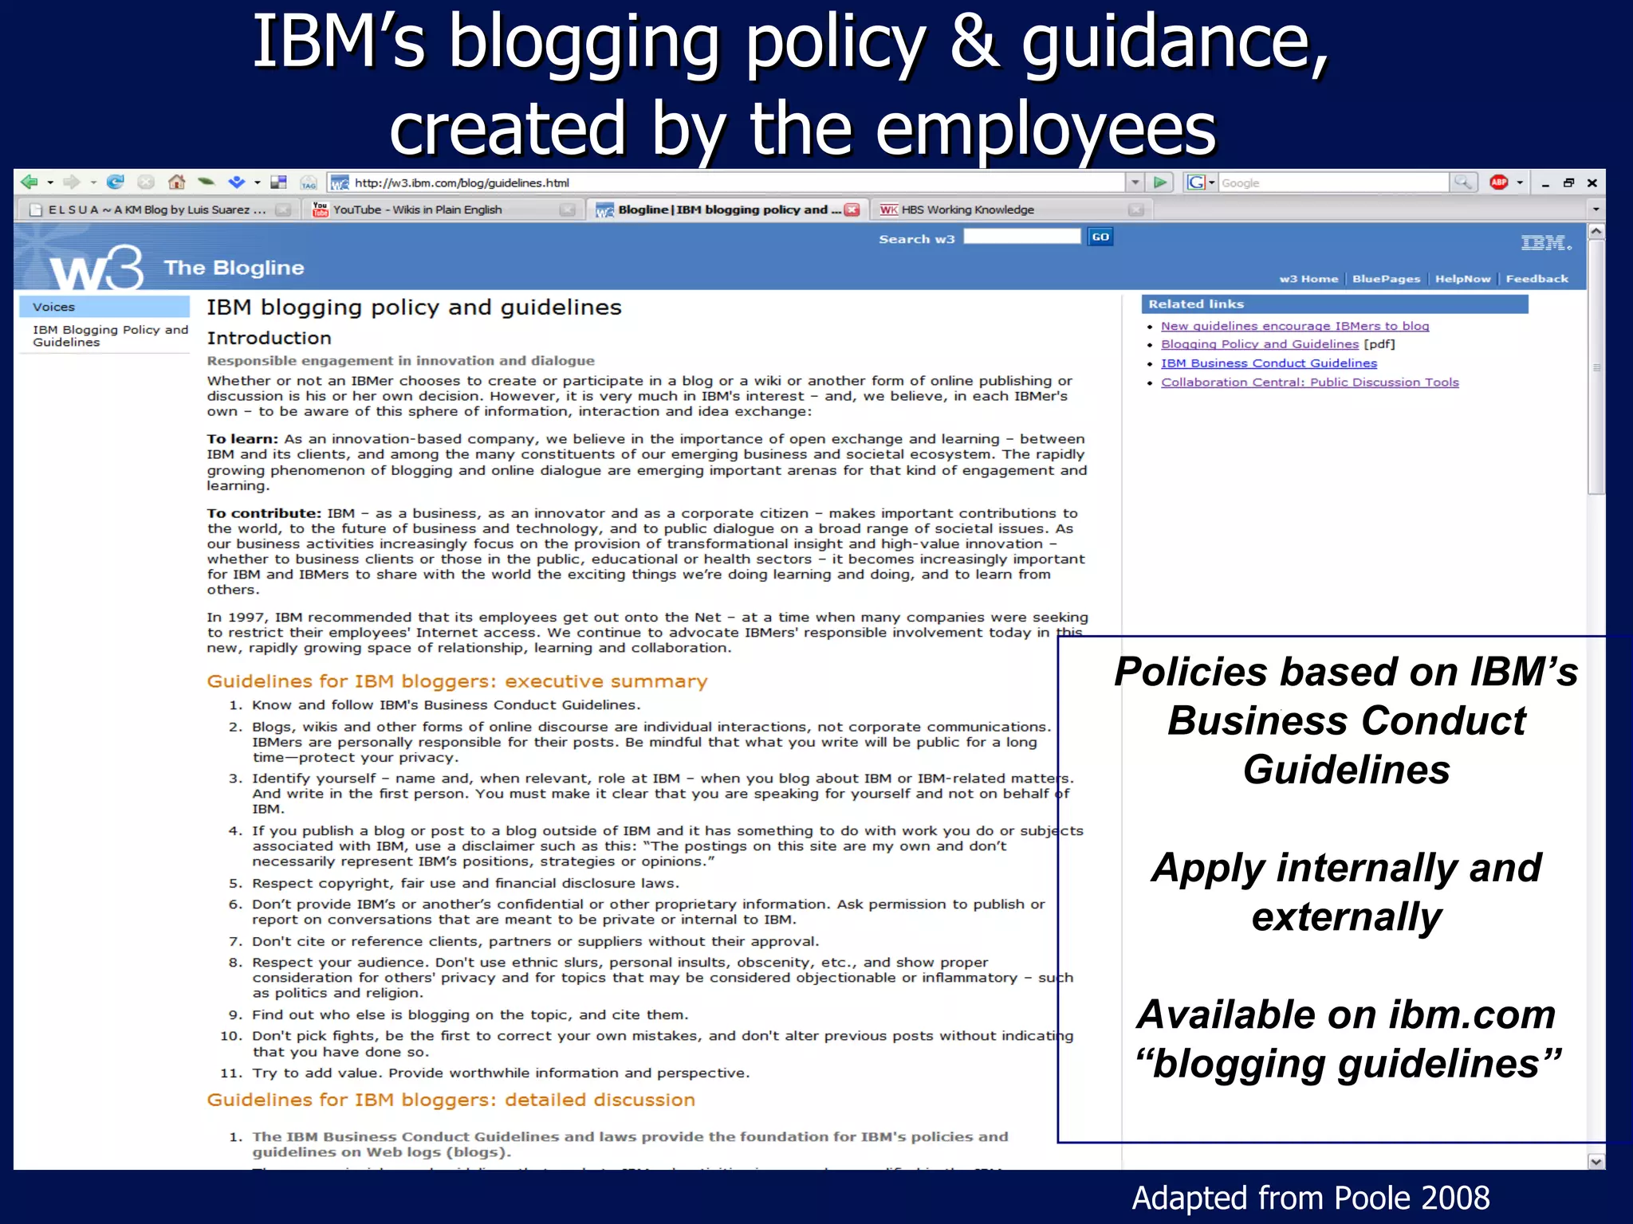Open Collaboration Central Public Discussion Tools link

[1310, 382]
